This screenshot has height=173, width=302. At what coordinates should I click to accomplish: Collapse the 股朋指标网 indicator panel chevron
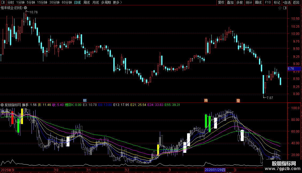(2, 105)
